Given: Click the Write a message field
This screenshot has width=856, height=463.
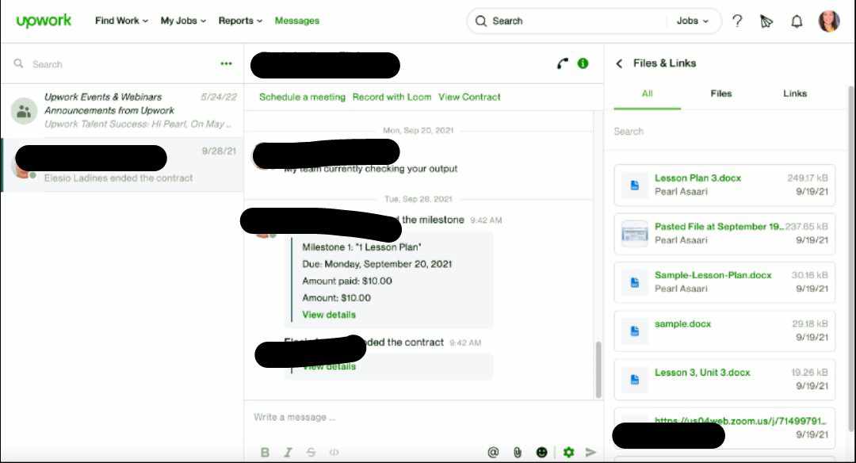Looking at the screenshot, I should (423, 417).
